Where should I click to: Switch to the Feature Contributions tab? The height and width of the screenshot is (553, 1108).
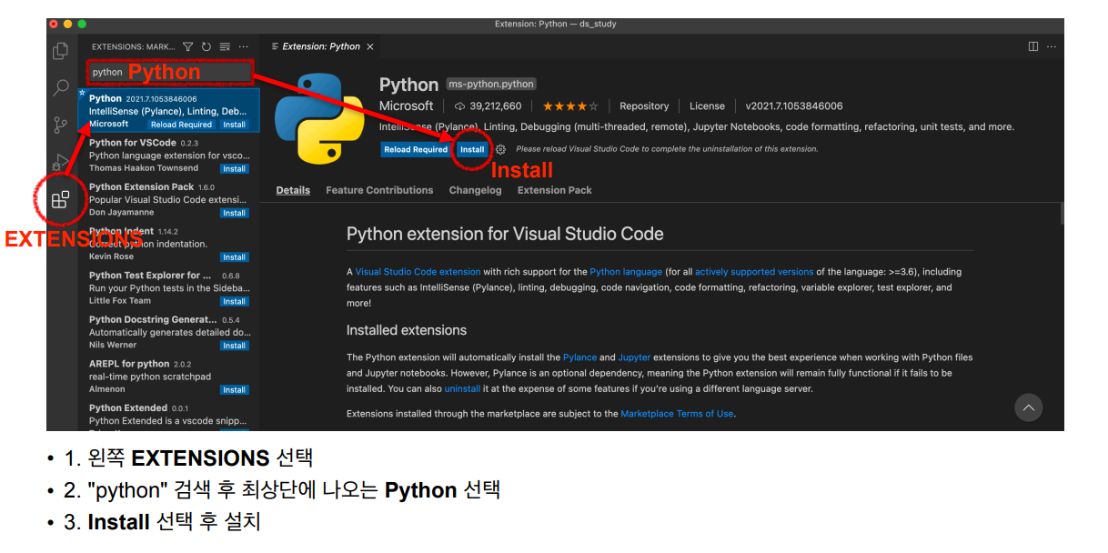click(379, 190)
